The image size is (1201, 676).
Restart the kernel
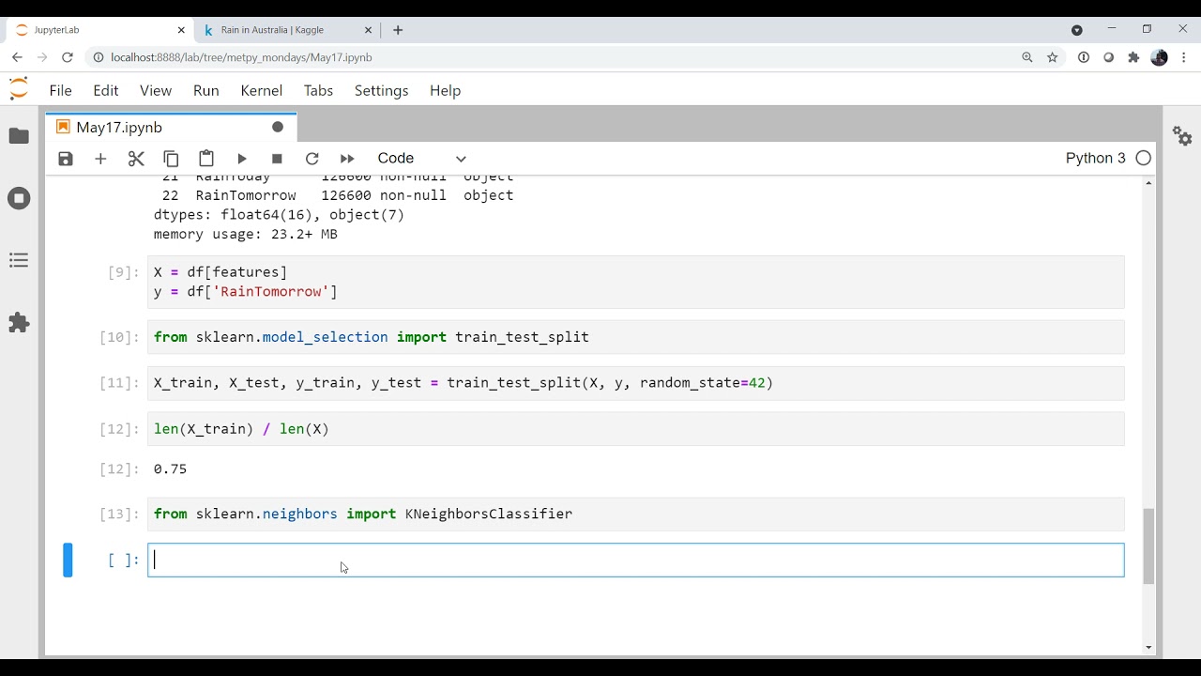point(312,159)
